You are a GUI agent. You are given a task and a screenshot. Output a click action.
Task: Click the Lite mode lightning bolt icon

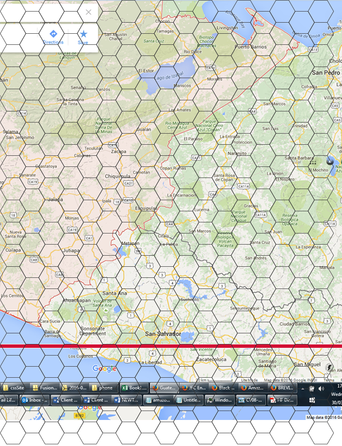click(x=330, y=367)
